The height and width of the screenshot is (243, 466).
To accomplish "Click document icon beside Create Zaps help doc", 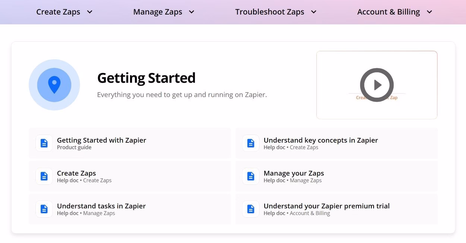I will click(x=44, y=176).
